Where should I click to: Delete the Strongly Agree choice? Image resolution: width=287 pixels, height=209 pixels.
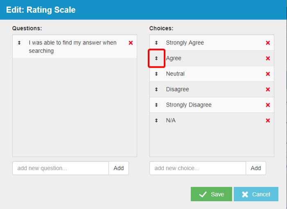pyautogui.click(x=268, y=43)
